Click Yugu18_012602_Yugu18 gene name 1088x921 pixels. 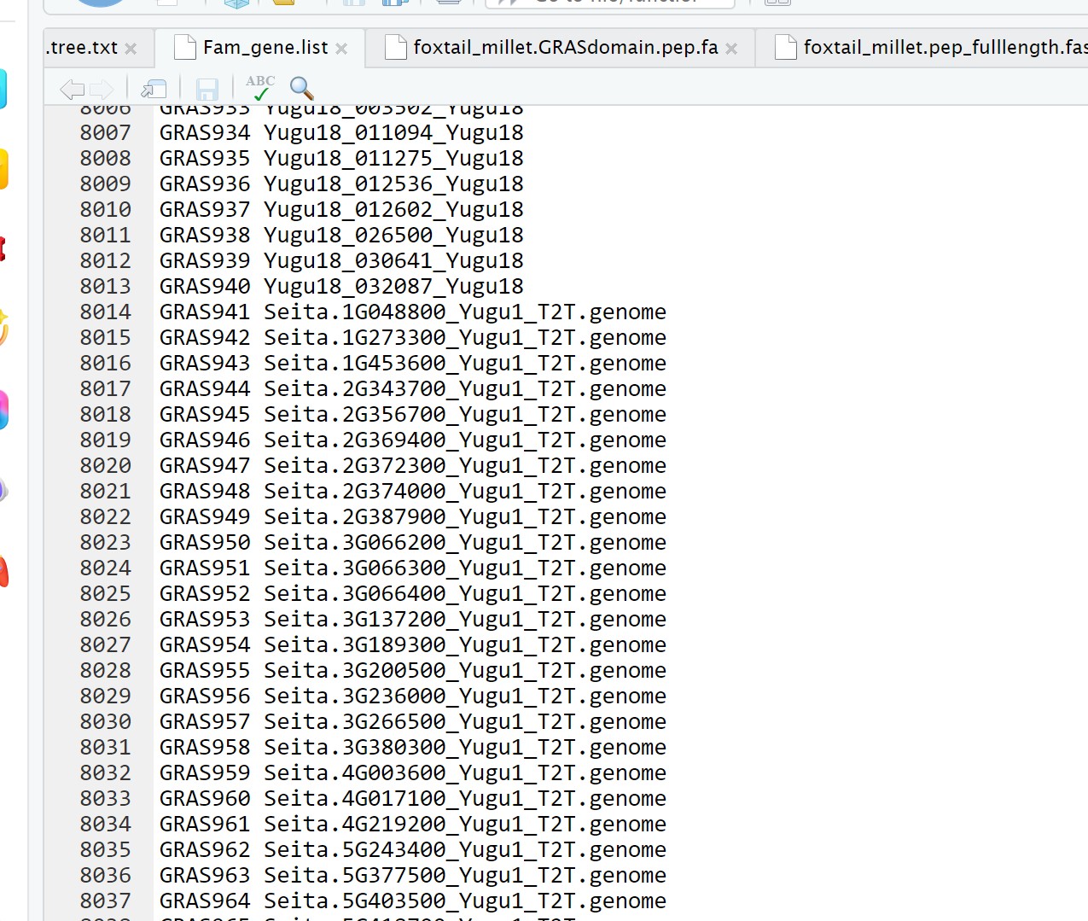[x=393, y=210]
